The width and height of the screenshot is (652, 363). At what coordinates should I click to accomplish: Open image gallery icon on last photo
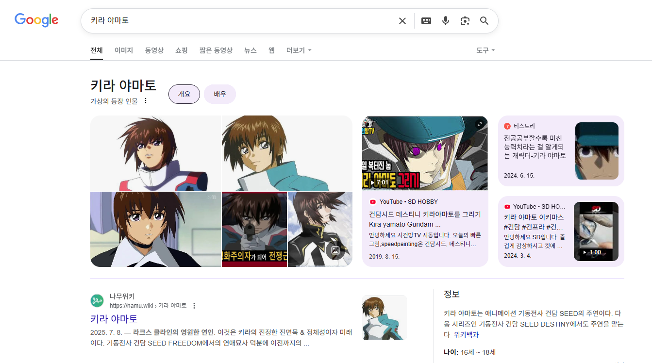pyautogui.click(x=335, y=250)
